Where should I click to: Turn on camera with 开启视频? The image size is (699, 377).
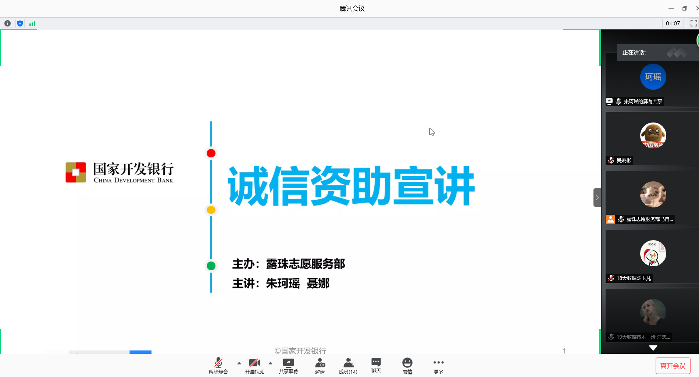coord(254,366)
